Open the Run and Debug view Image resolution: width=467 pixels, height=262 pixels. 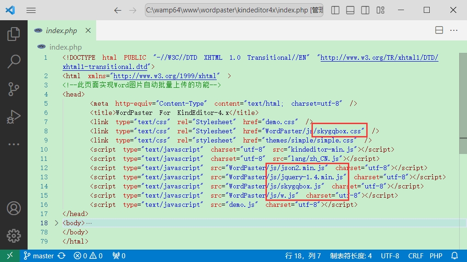point(14,116)
